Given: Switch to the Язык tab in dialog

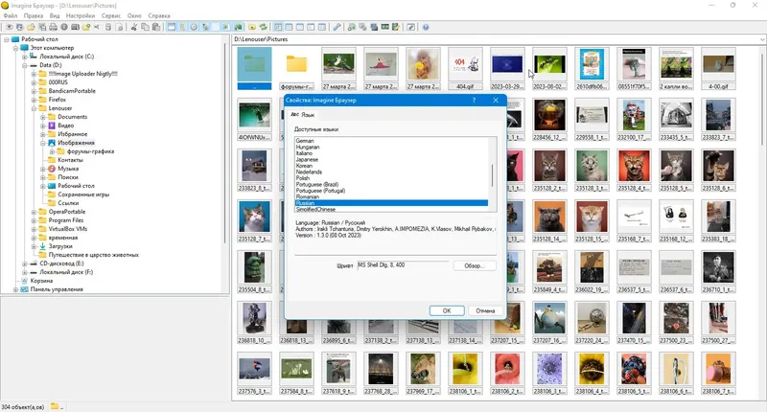Looking at the screenshot, I should [303, 114].
